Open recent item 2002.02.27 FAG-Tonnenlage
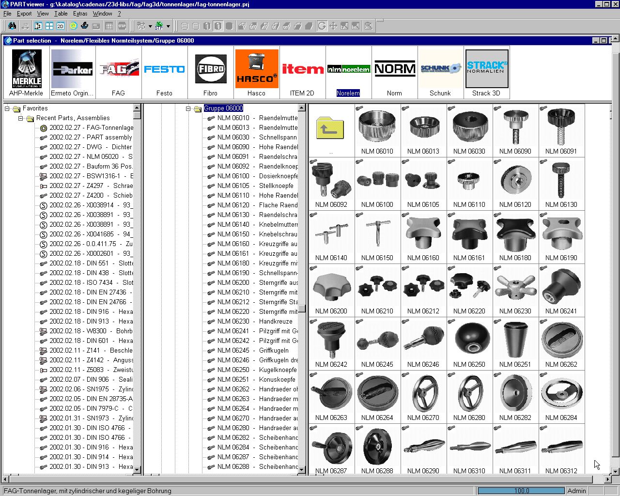This screenshot has width=620, height=496. pos(86,127)
